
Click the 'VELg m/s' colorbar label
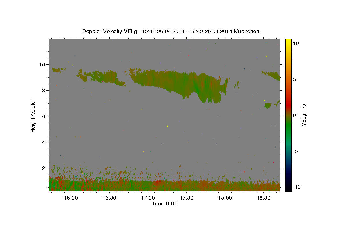304,115
